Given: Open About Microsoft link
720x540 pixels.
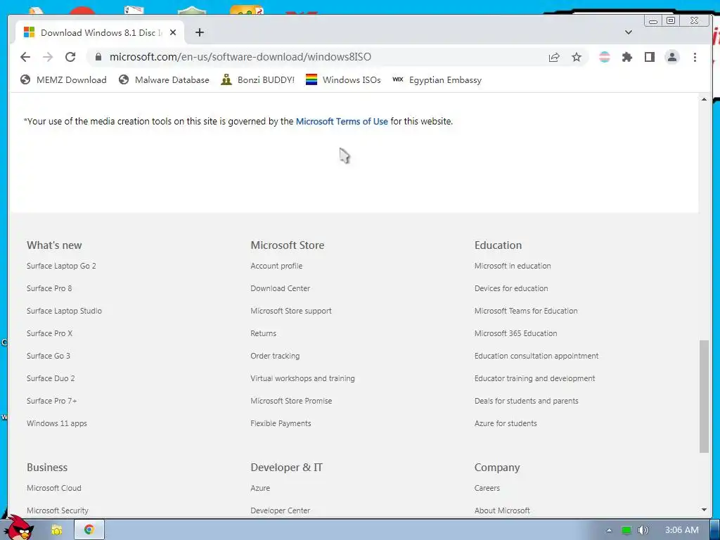Looking at the screenshot, I should [x=502, y=510].
